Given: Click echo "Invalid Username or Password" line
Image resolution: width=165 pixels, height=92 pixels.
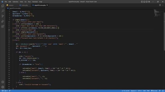Looking at the screenshot, I should coord(35,85).
